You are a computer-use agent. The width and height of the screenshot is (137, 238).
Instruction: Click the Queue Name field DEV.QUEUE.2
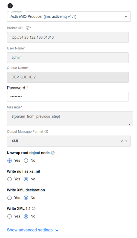point(68,77)
